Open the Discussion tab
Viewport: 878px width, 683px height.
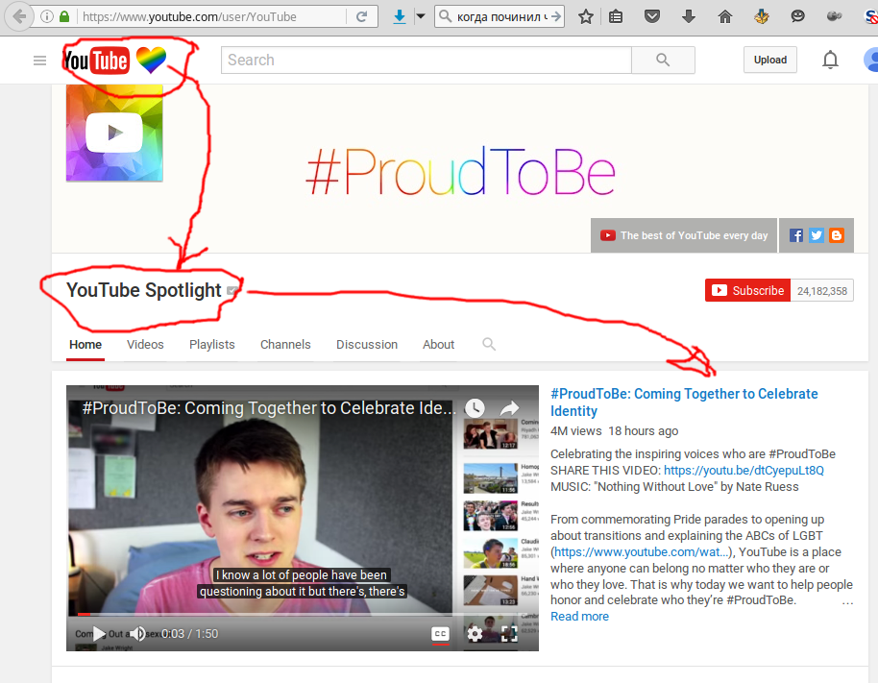[367, 344]
